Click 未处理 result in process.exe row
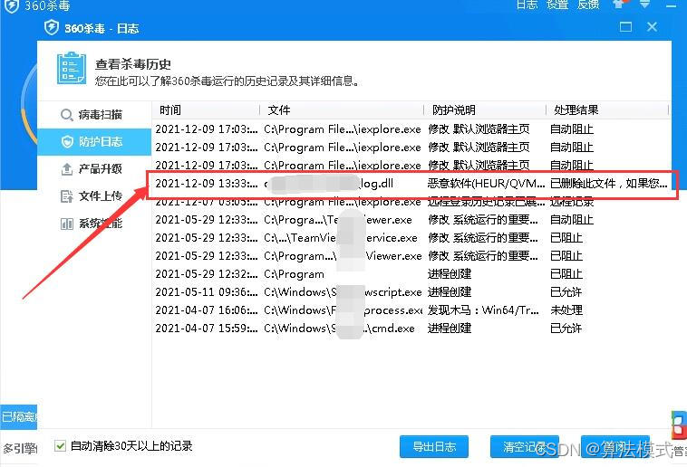Image resolution: width=687 pixels, height=467 pixels. (x=566, y=310)
